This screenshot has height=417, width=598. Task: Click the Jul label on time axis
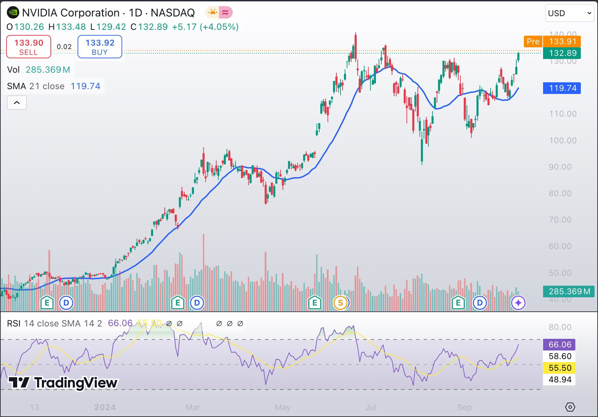(370, 407)
